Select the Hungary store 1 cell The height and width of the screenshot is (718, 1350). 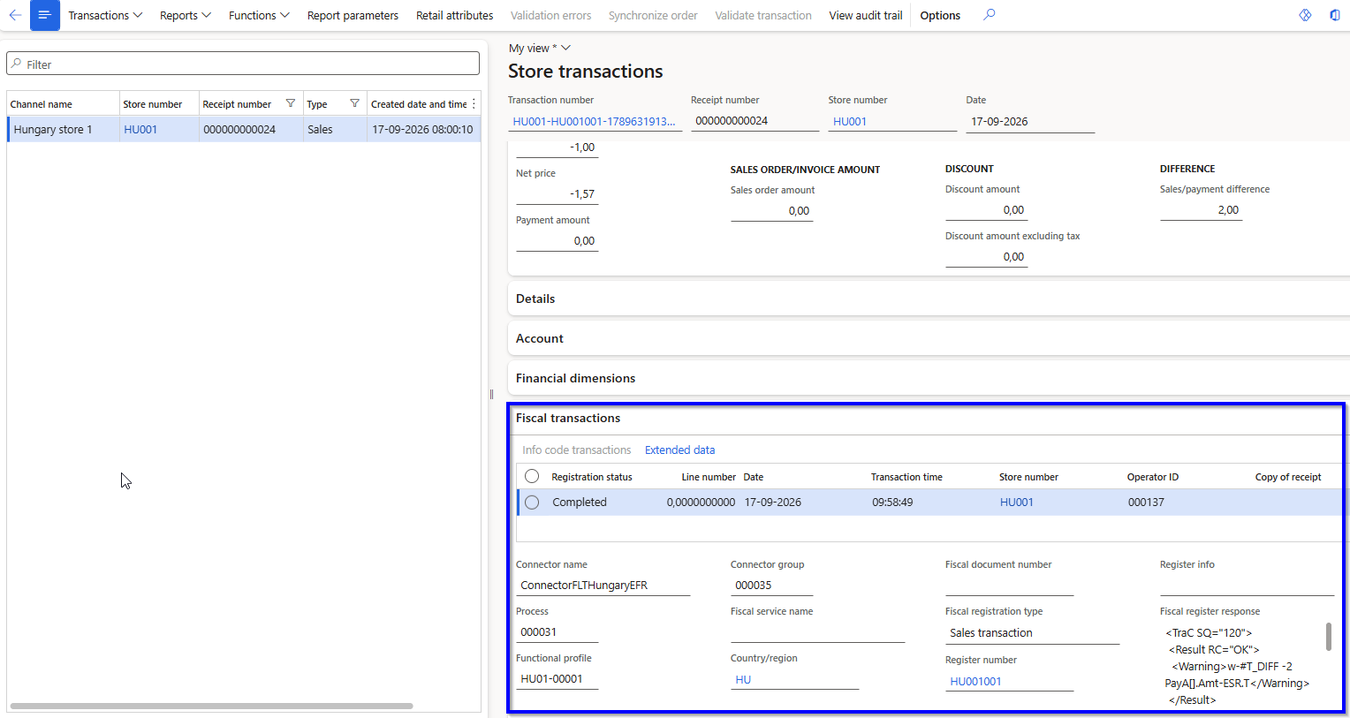pyautogui.click(x=63, y=129)
